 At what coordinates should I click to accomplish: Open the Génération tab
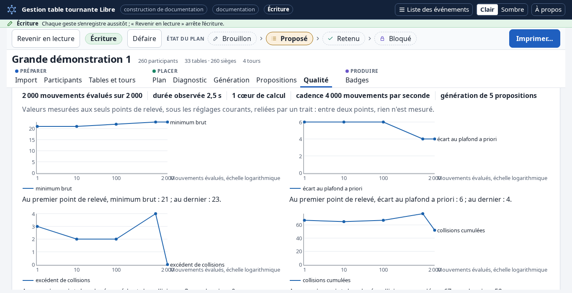[x=232, y=80]
